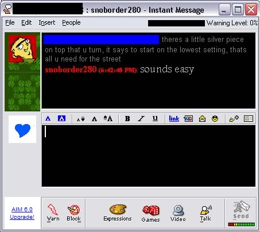Decrease the font size
260x232 pixels.
80,119
